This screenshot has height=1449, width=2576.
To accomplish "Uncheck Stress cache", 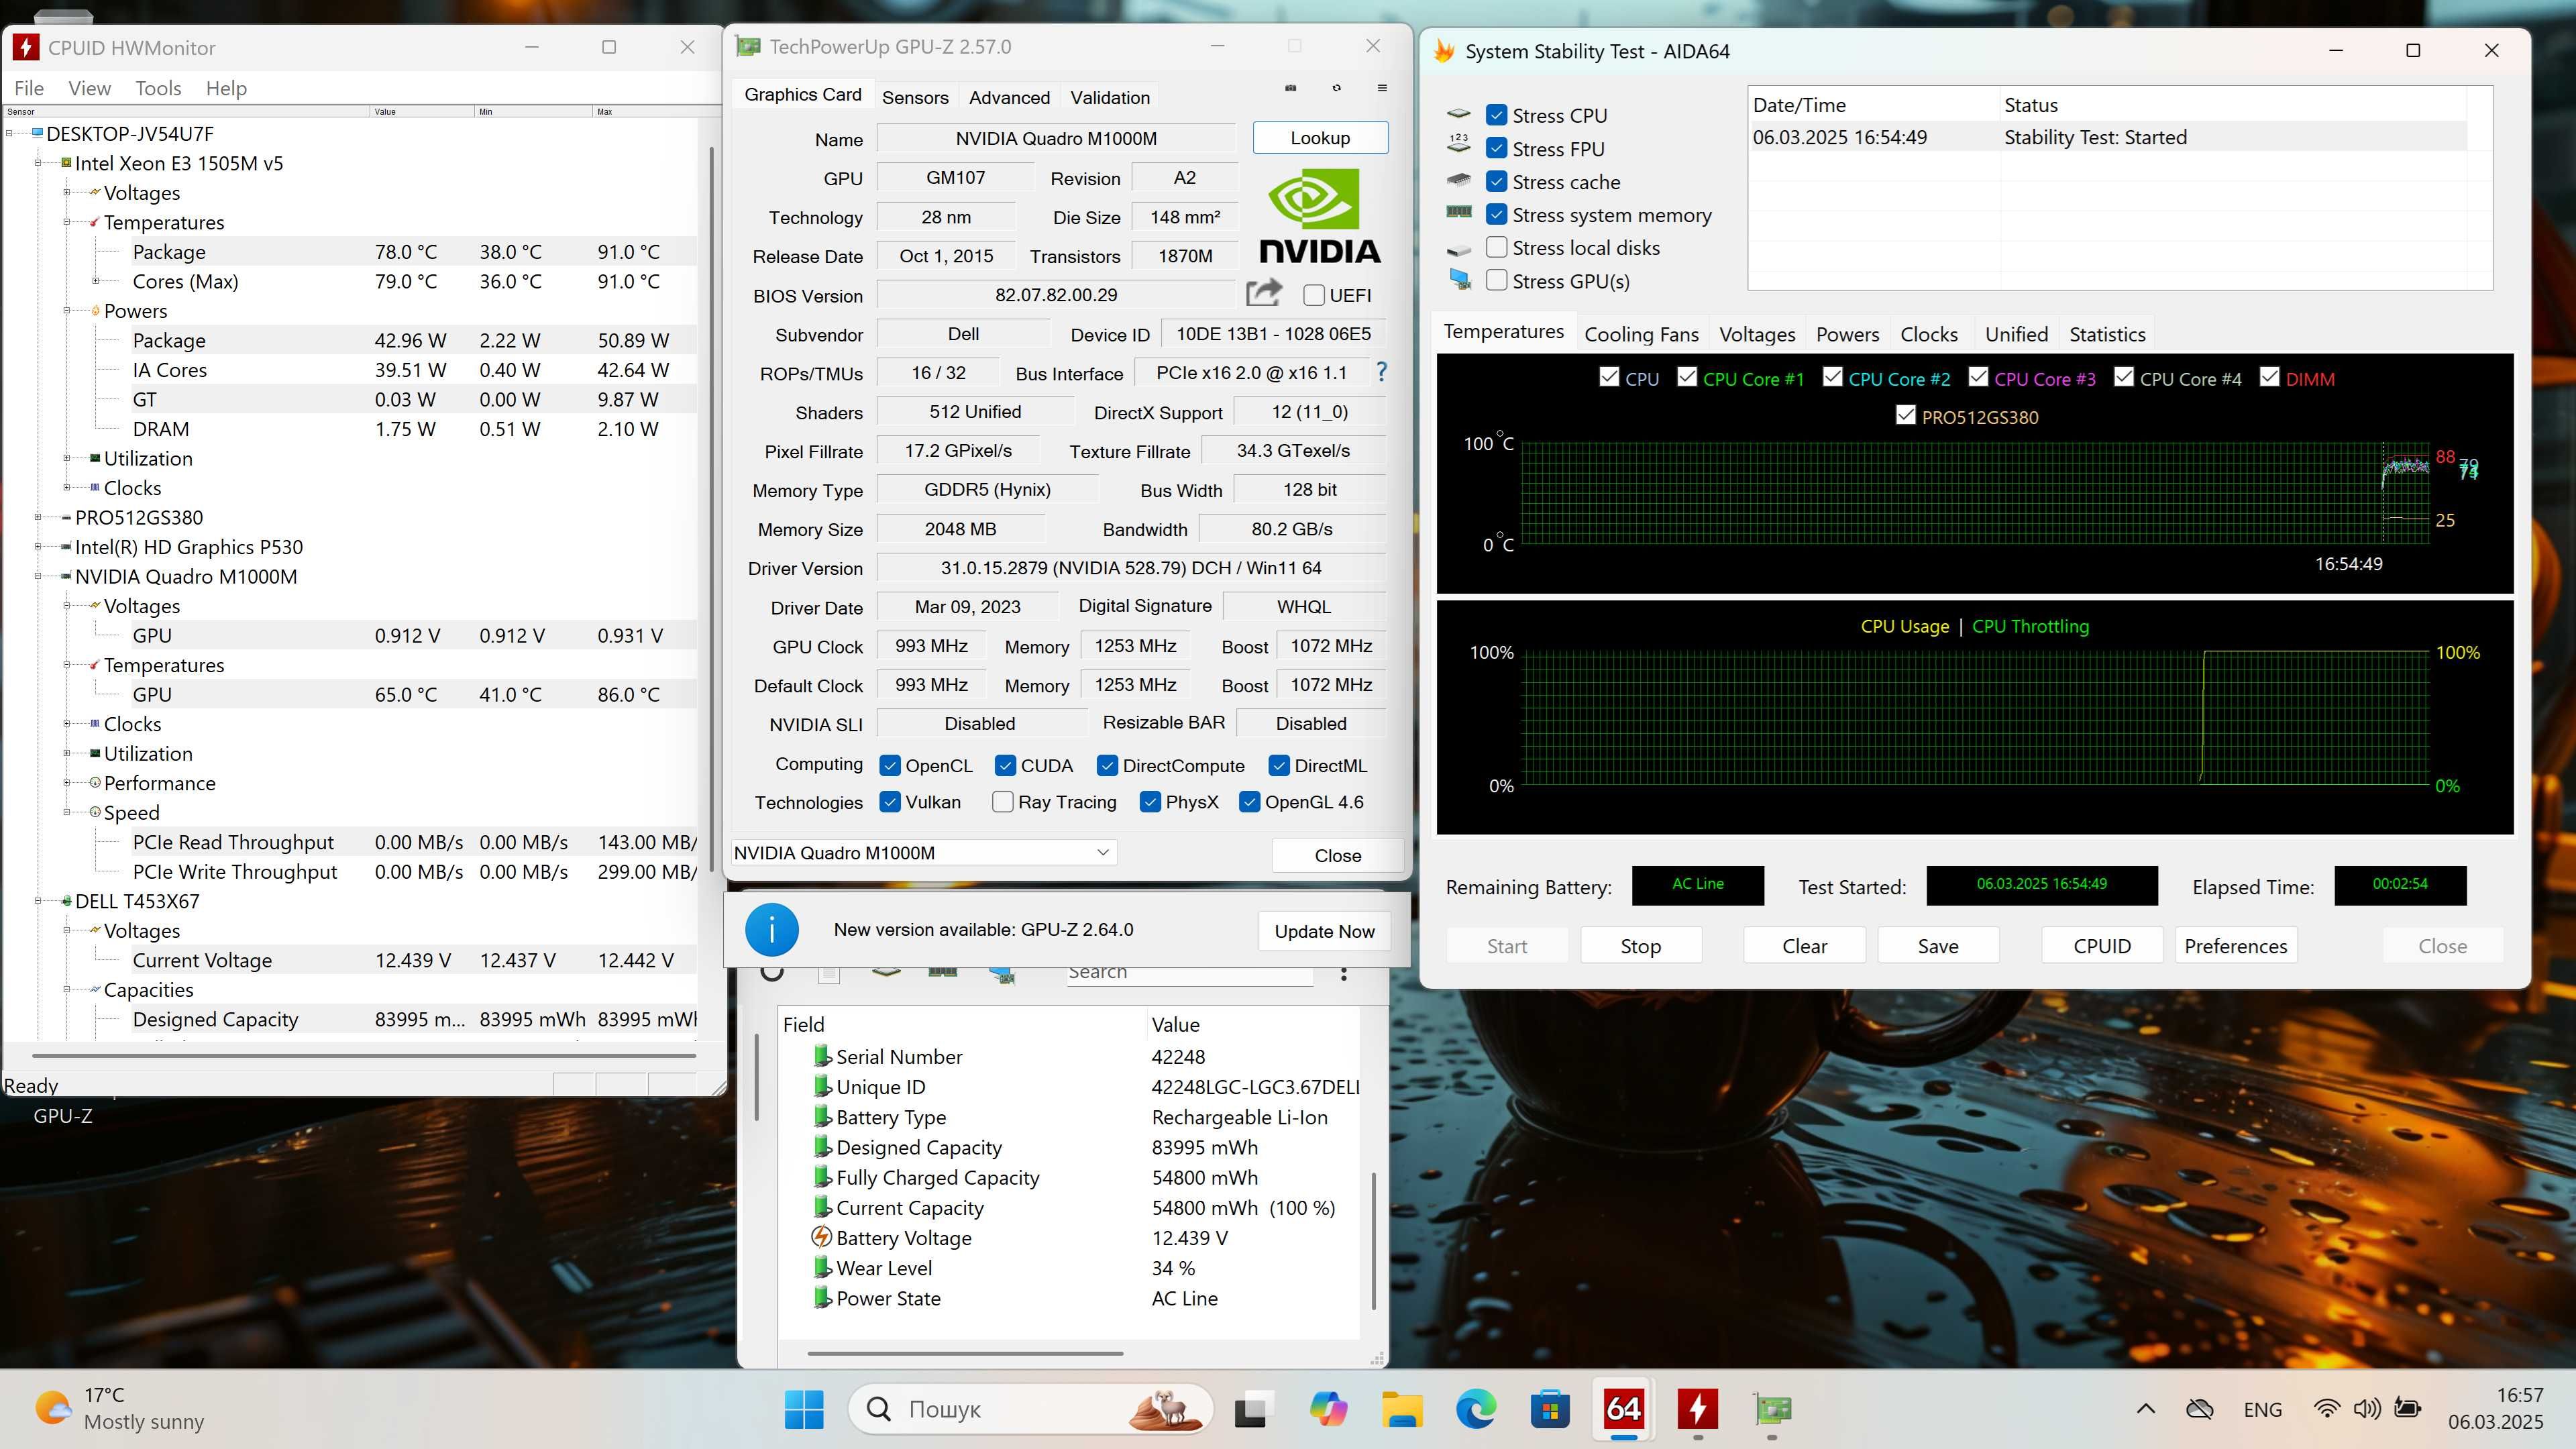I will (x=1497, y=181).
